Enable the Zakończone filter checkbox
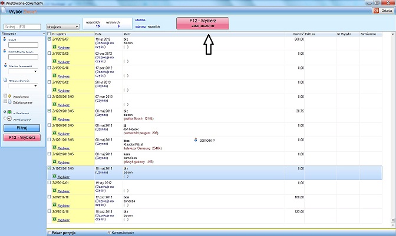396x236 pixels. tap(5, 96)
